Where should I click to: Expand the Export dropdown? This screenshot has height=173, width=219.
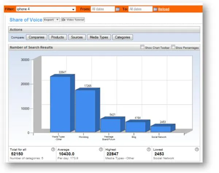tap(51, 20)
